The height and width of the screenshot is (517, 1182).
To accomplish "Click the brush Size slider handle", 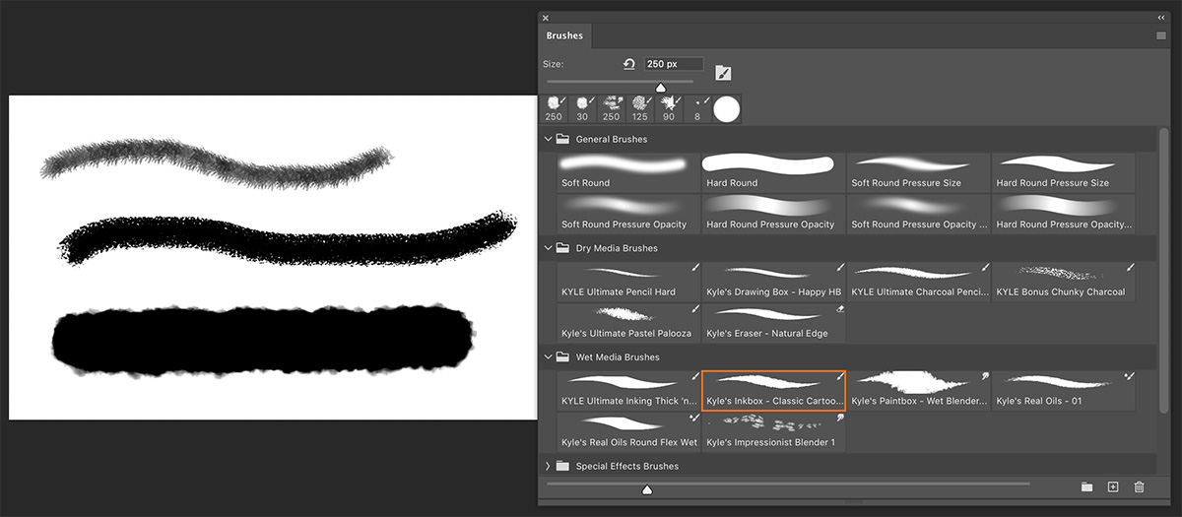I will pos(661,88).
